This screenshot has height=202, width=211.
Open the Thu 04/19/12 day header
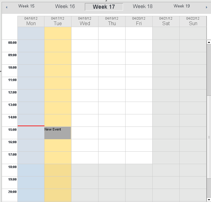click(112, 21)
